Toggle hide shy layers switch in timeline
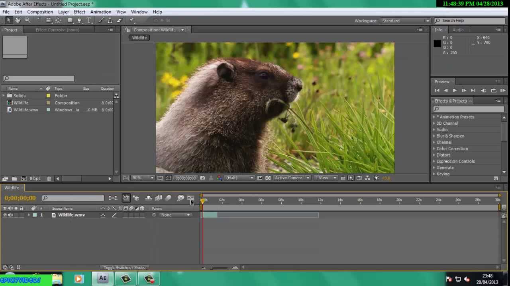The height and width of the screenshot is (286, 510). (x=148, y=198)
